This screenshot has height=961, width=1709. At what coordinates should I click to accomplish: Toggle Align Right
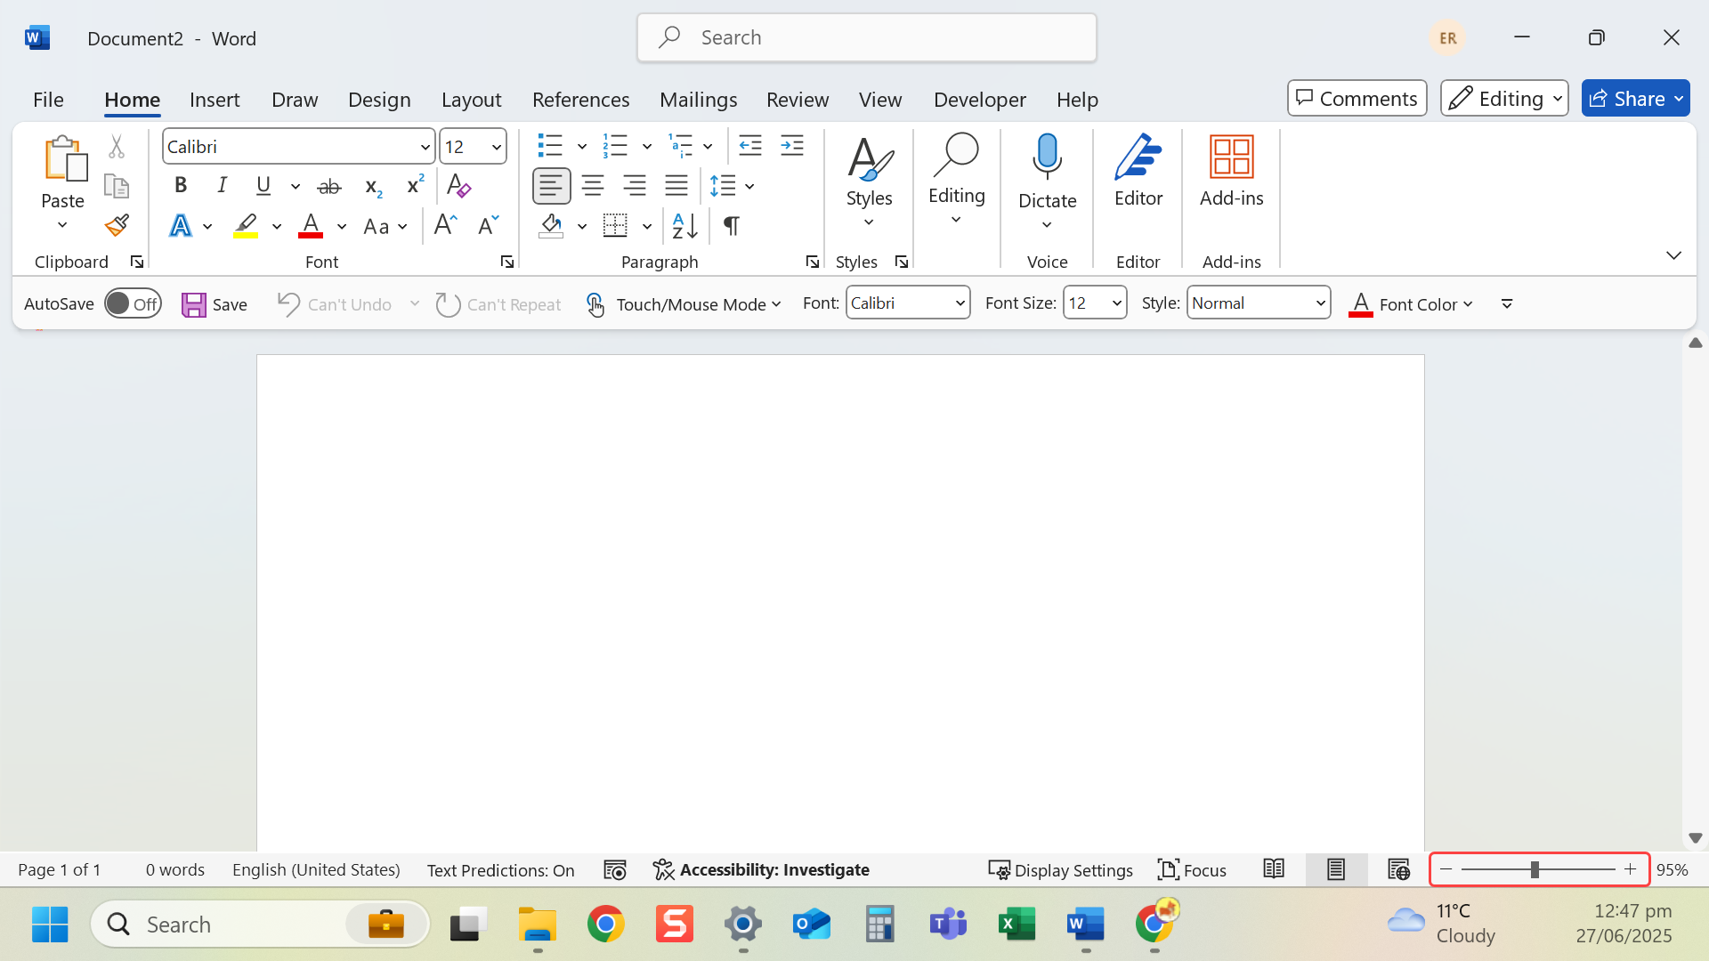[635, 185]
